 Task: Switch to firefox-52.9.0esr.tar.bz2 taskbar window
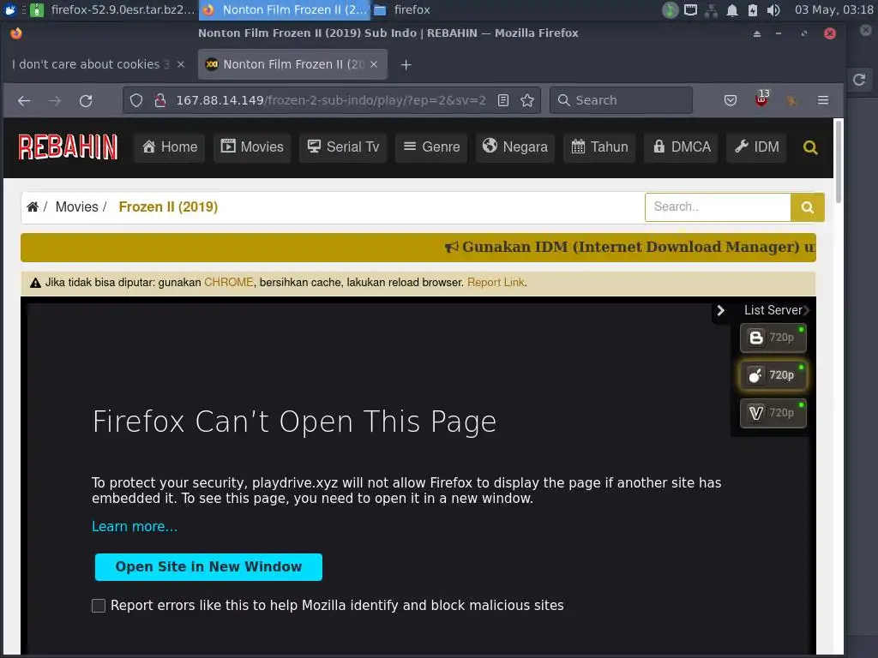[113, 9]
